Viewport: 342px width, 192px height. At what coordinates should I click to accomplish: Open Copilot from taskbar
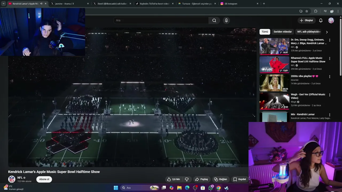172,188
